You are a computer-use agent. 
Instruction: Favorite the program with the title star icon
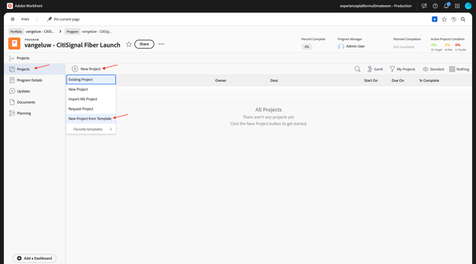pos(129,44)
